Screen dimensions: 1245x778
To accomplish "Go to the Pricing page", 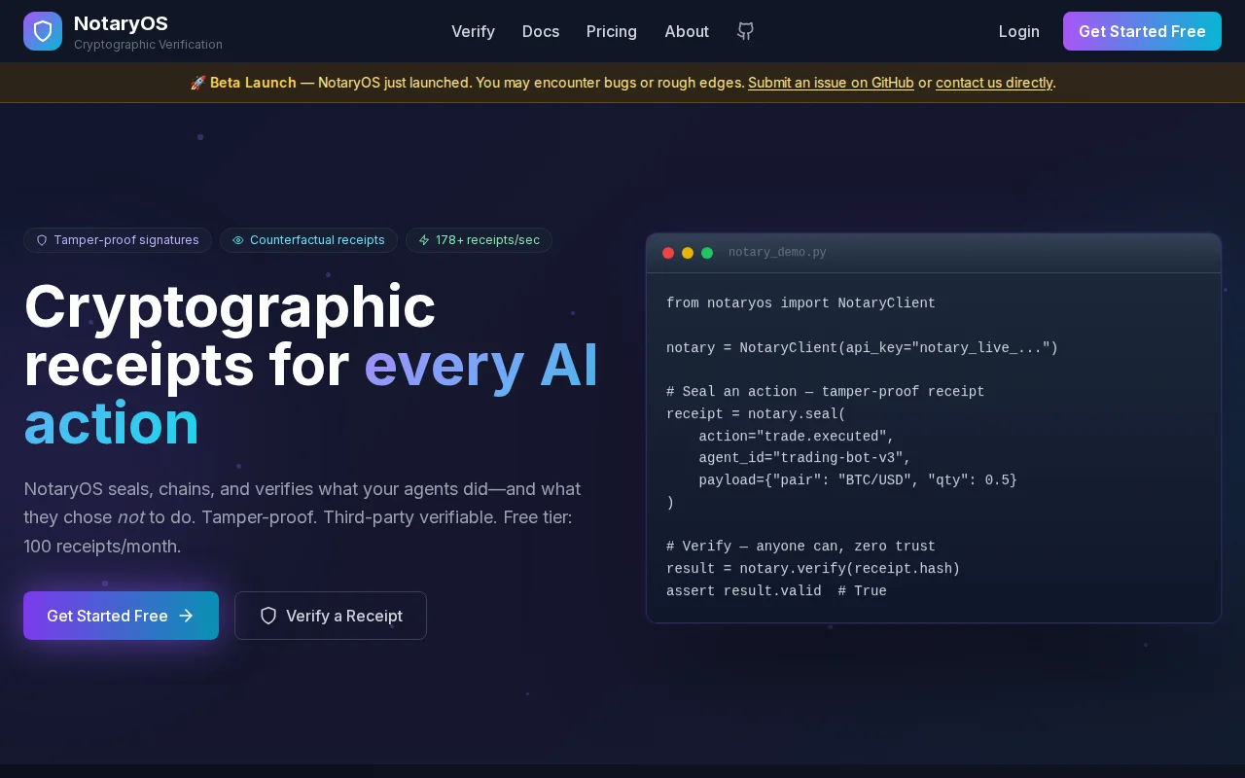I will [x=612, y=31].
